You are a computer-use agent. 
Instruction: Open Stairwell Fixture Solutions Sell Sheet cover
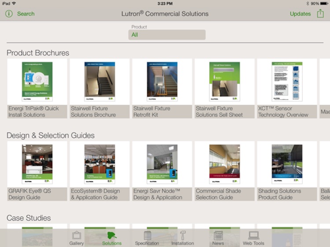pos(224,82)
